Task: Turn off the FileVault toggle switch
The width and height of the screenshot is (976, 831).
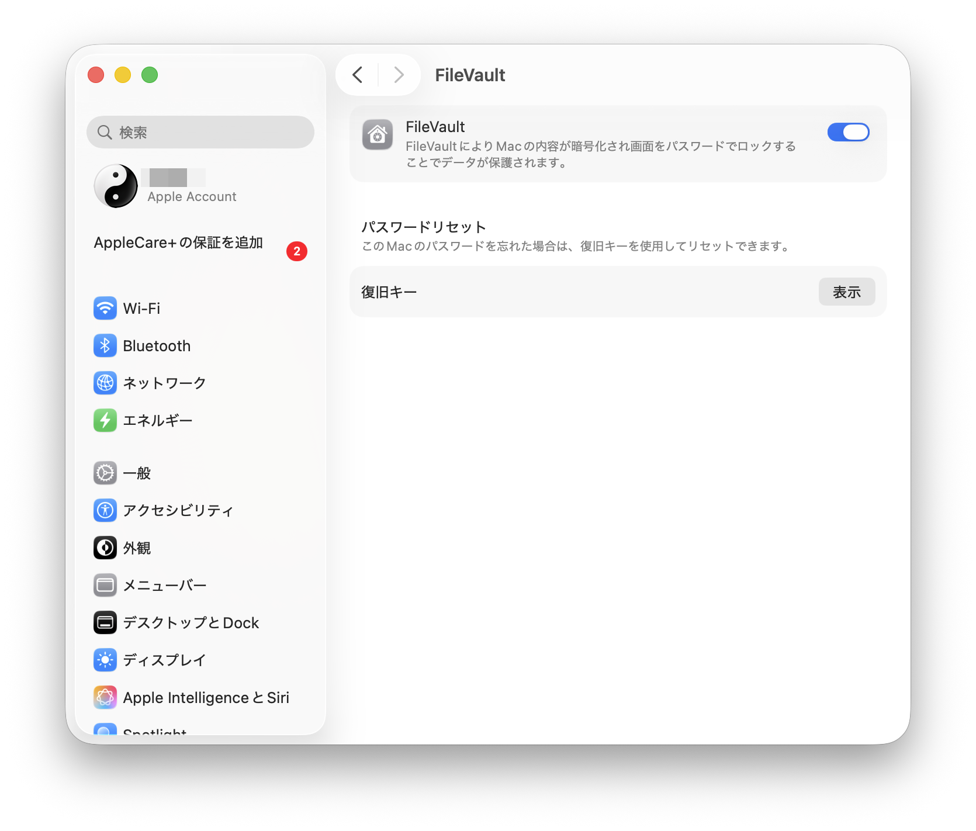Action: pyautogui.click(x=847, y=132)
